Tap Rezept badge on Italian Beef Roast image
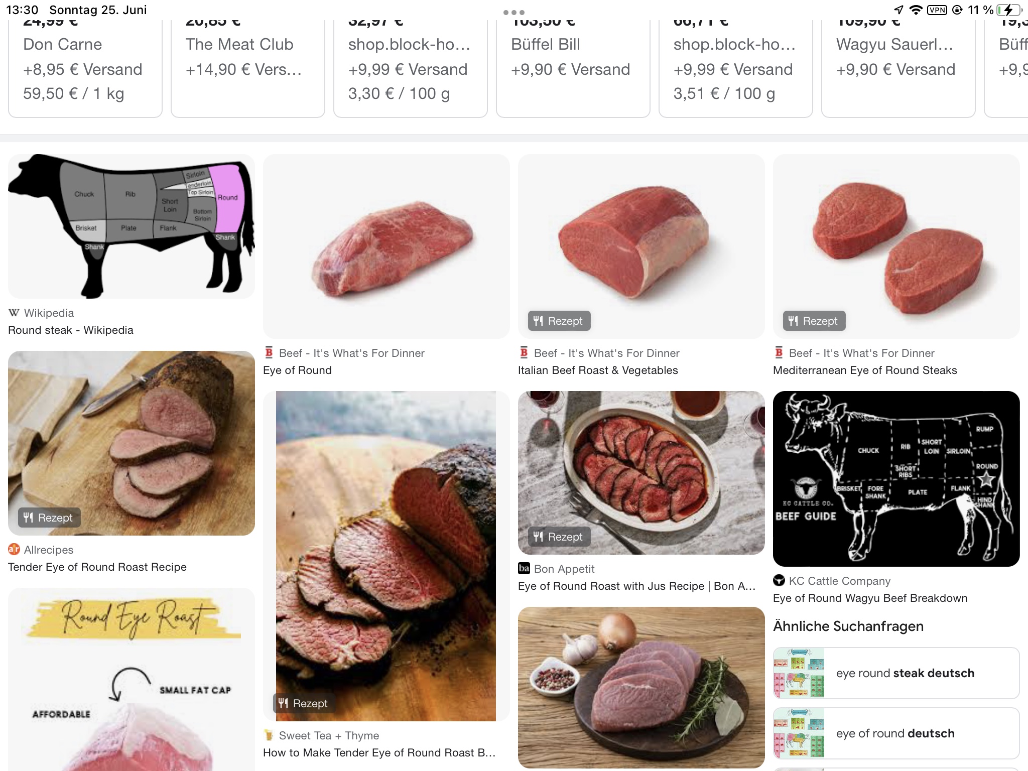Screen dimensions: 1028x771 [559, 321]
